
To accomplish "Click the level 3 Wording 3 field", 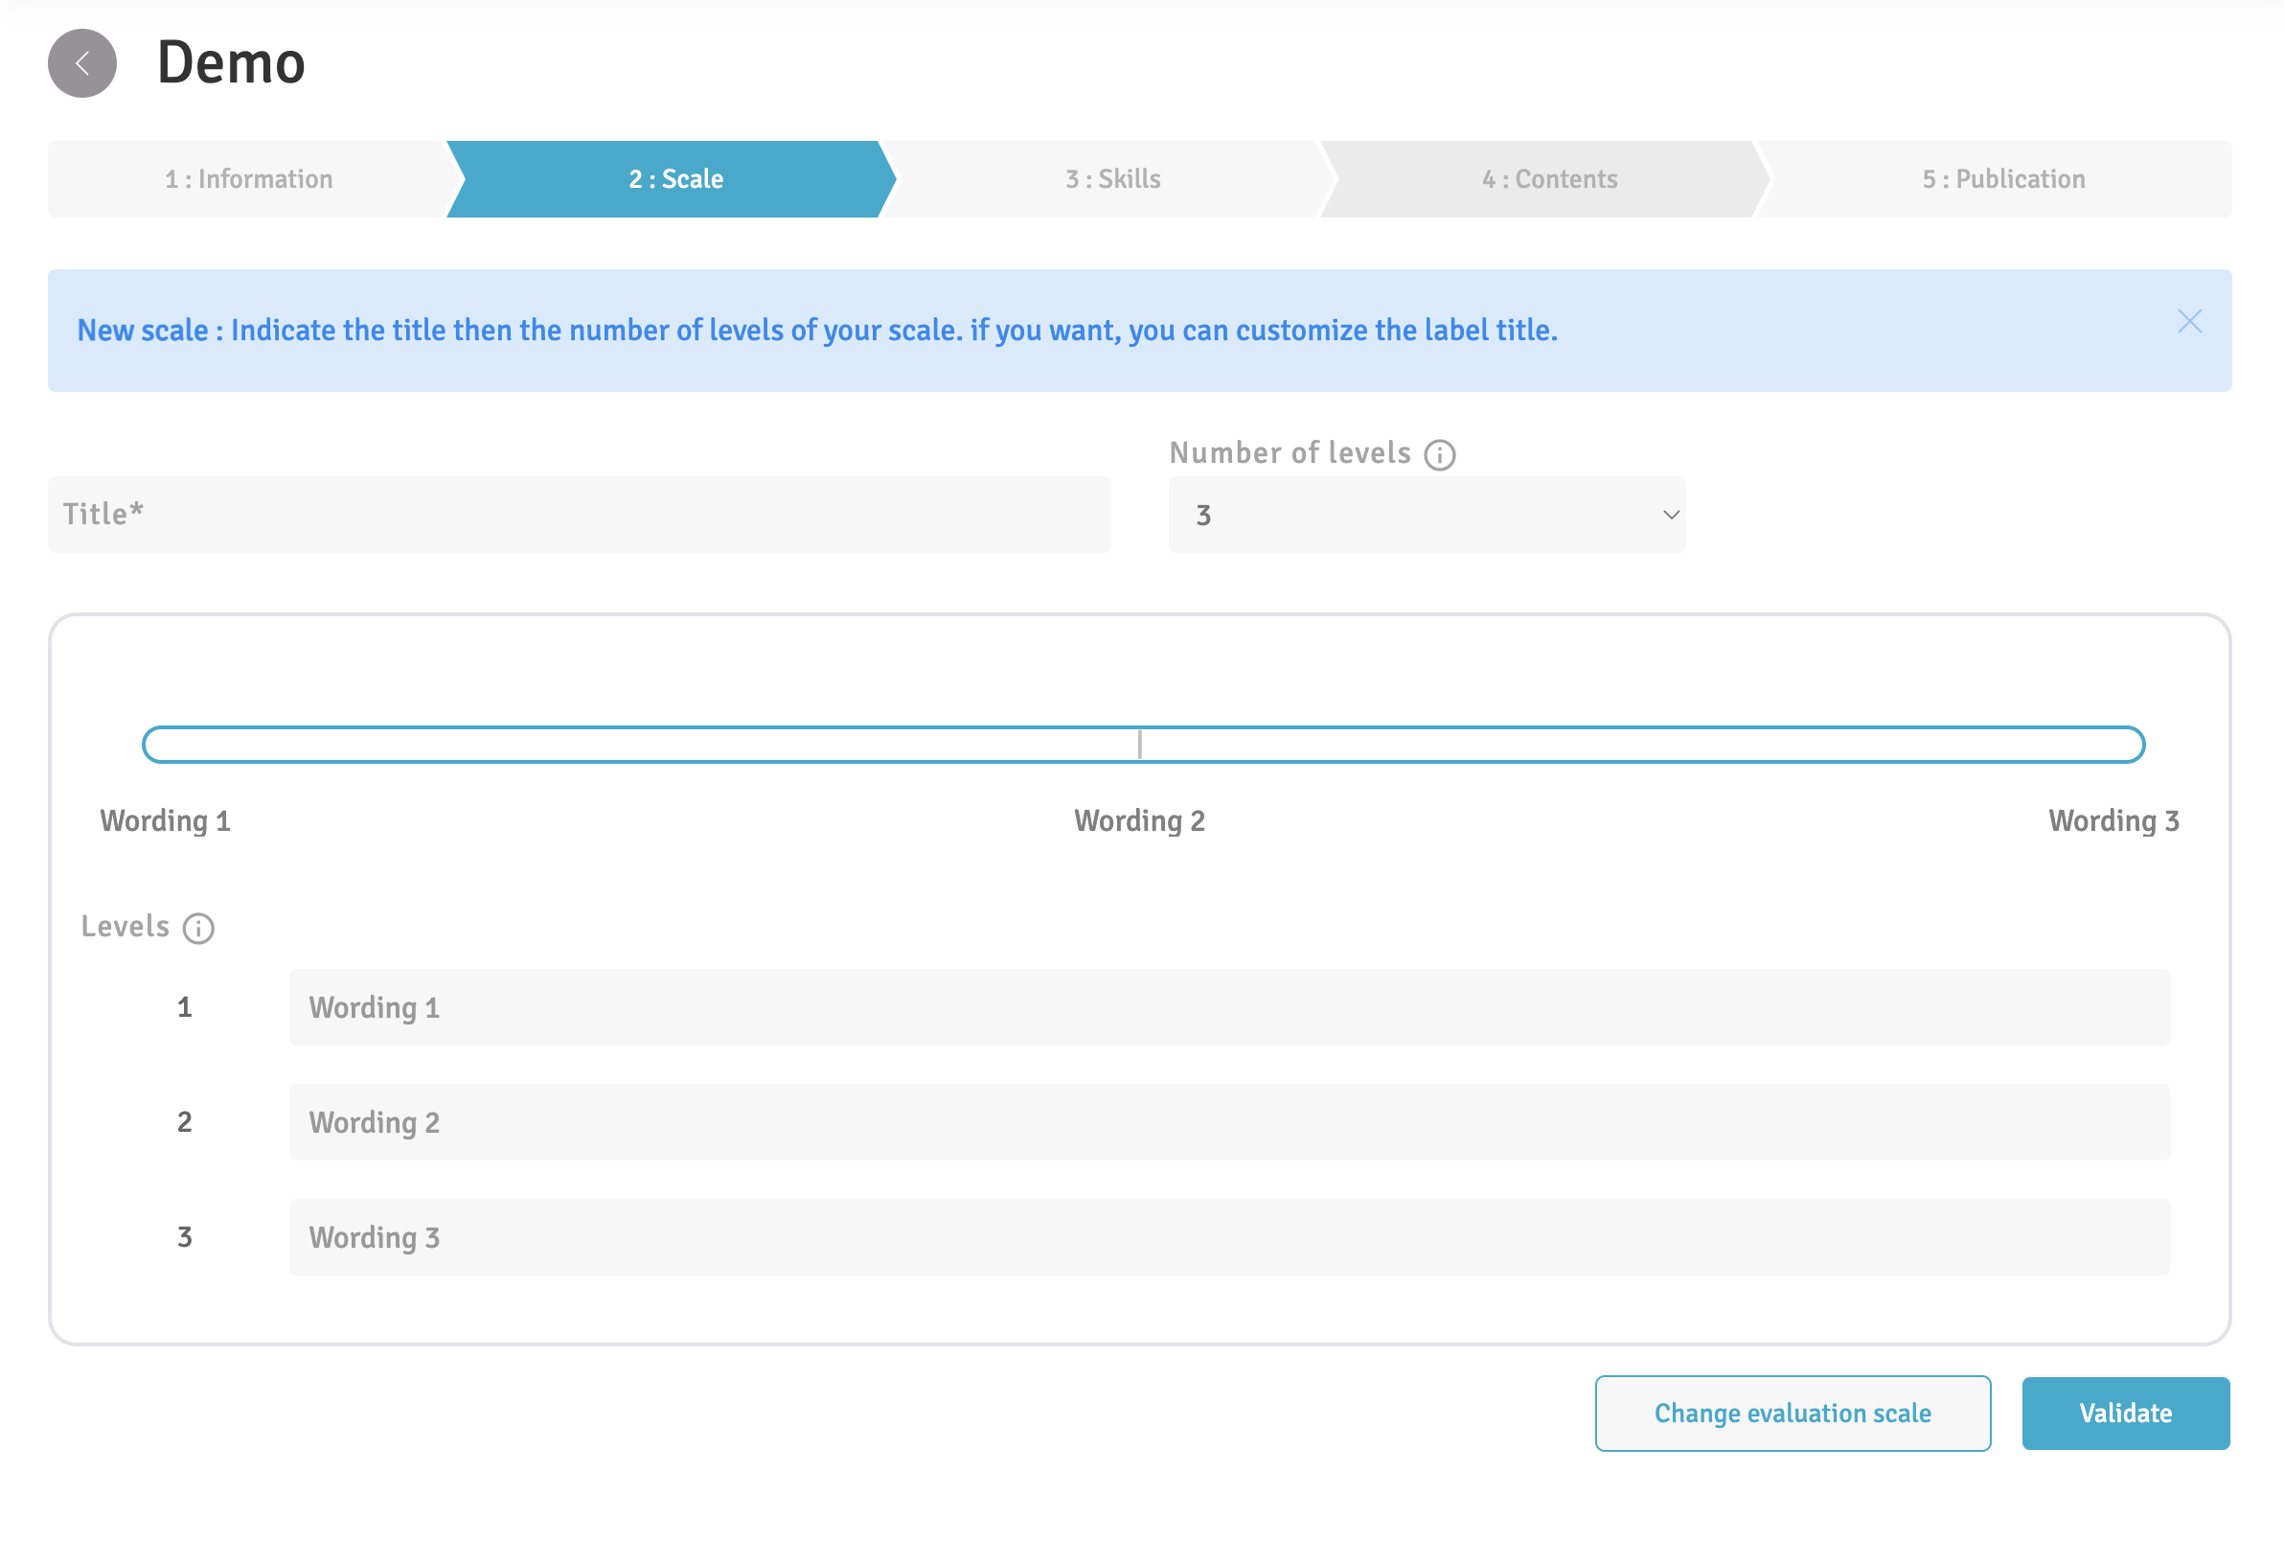I will click(1228, 1237).
